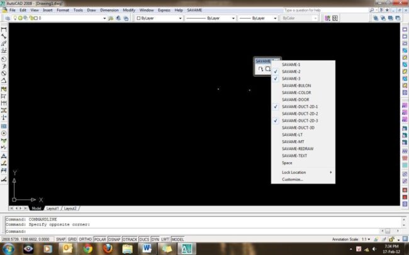Click the Type a question for help field

[325, 10]
